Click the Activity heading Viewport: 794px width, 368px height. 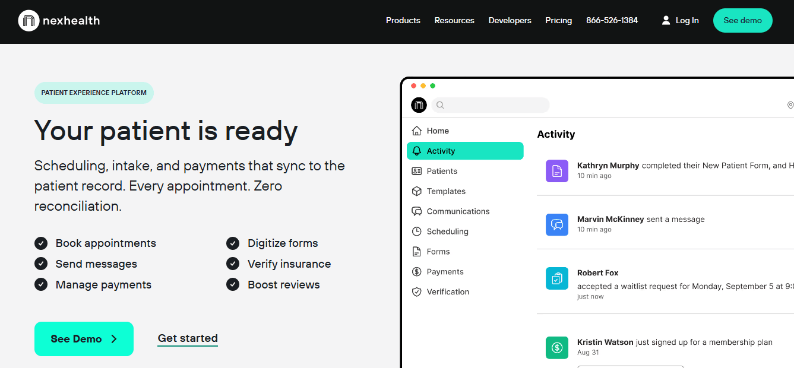pos(556,134)
